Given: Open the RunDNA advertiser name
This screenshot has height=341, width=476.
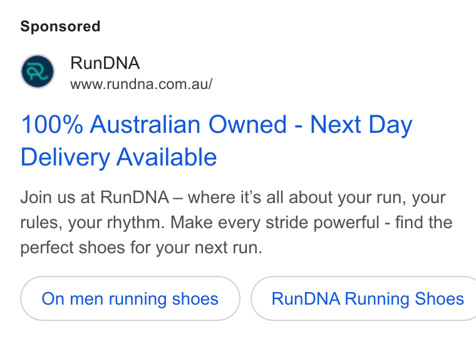Looking at the screenshot, I should click(105, 63).
